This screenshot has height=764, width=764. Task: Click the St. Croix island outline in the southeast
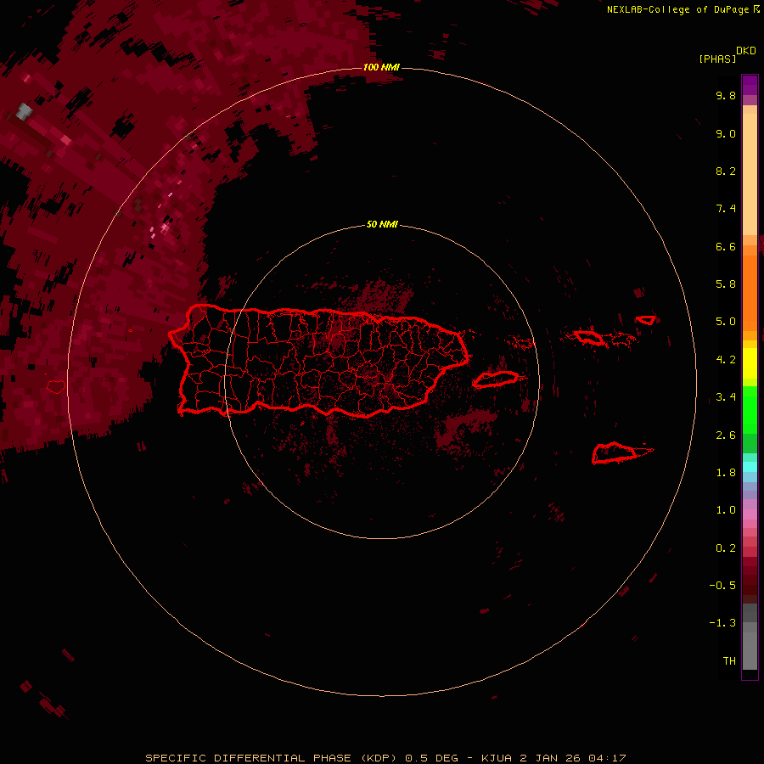click(x=615, y=453)
